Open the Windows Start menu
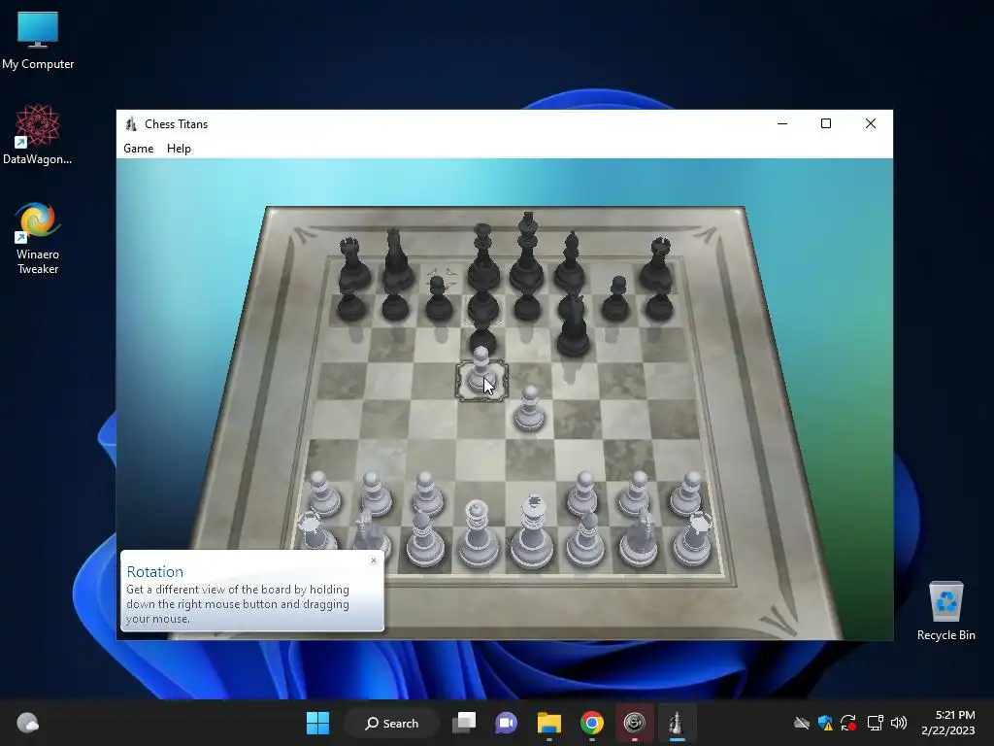The width and height of the screenshot is (994, 746). pos(317,723)
